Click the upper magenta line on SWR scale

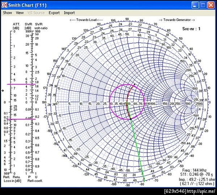tap(21, 84)
